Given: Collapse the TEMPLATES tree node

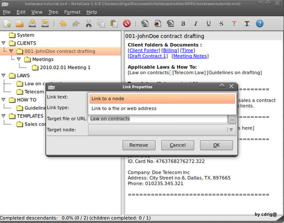Looking at the screenshot, I should [4, 116].
